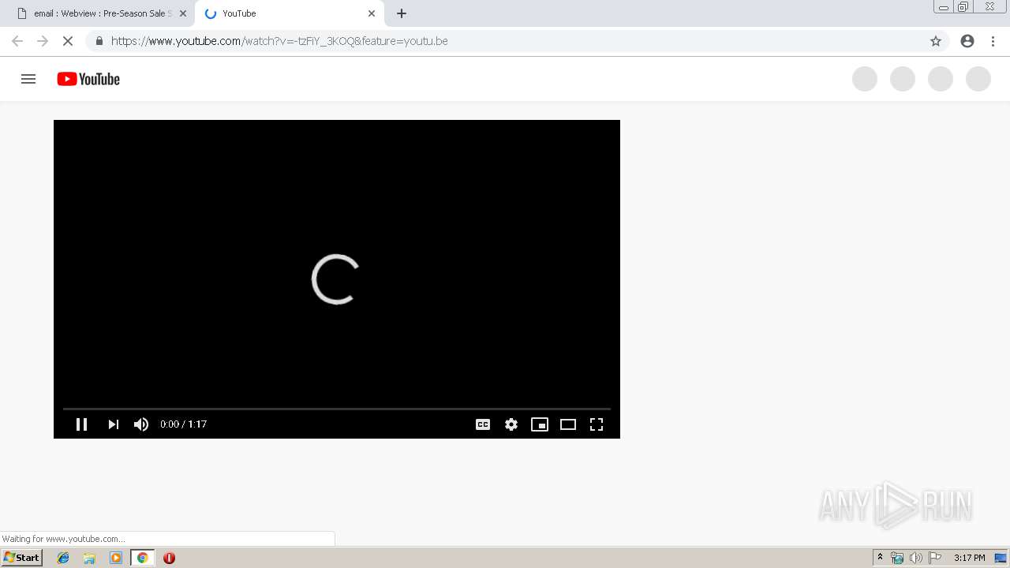Viewport: 1010px width, 568px height.
Task: Enter full screen video mode
Action: coord(597,424)
